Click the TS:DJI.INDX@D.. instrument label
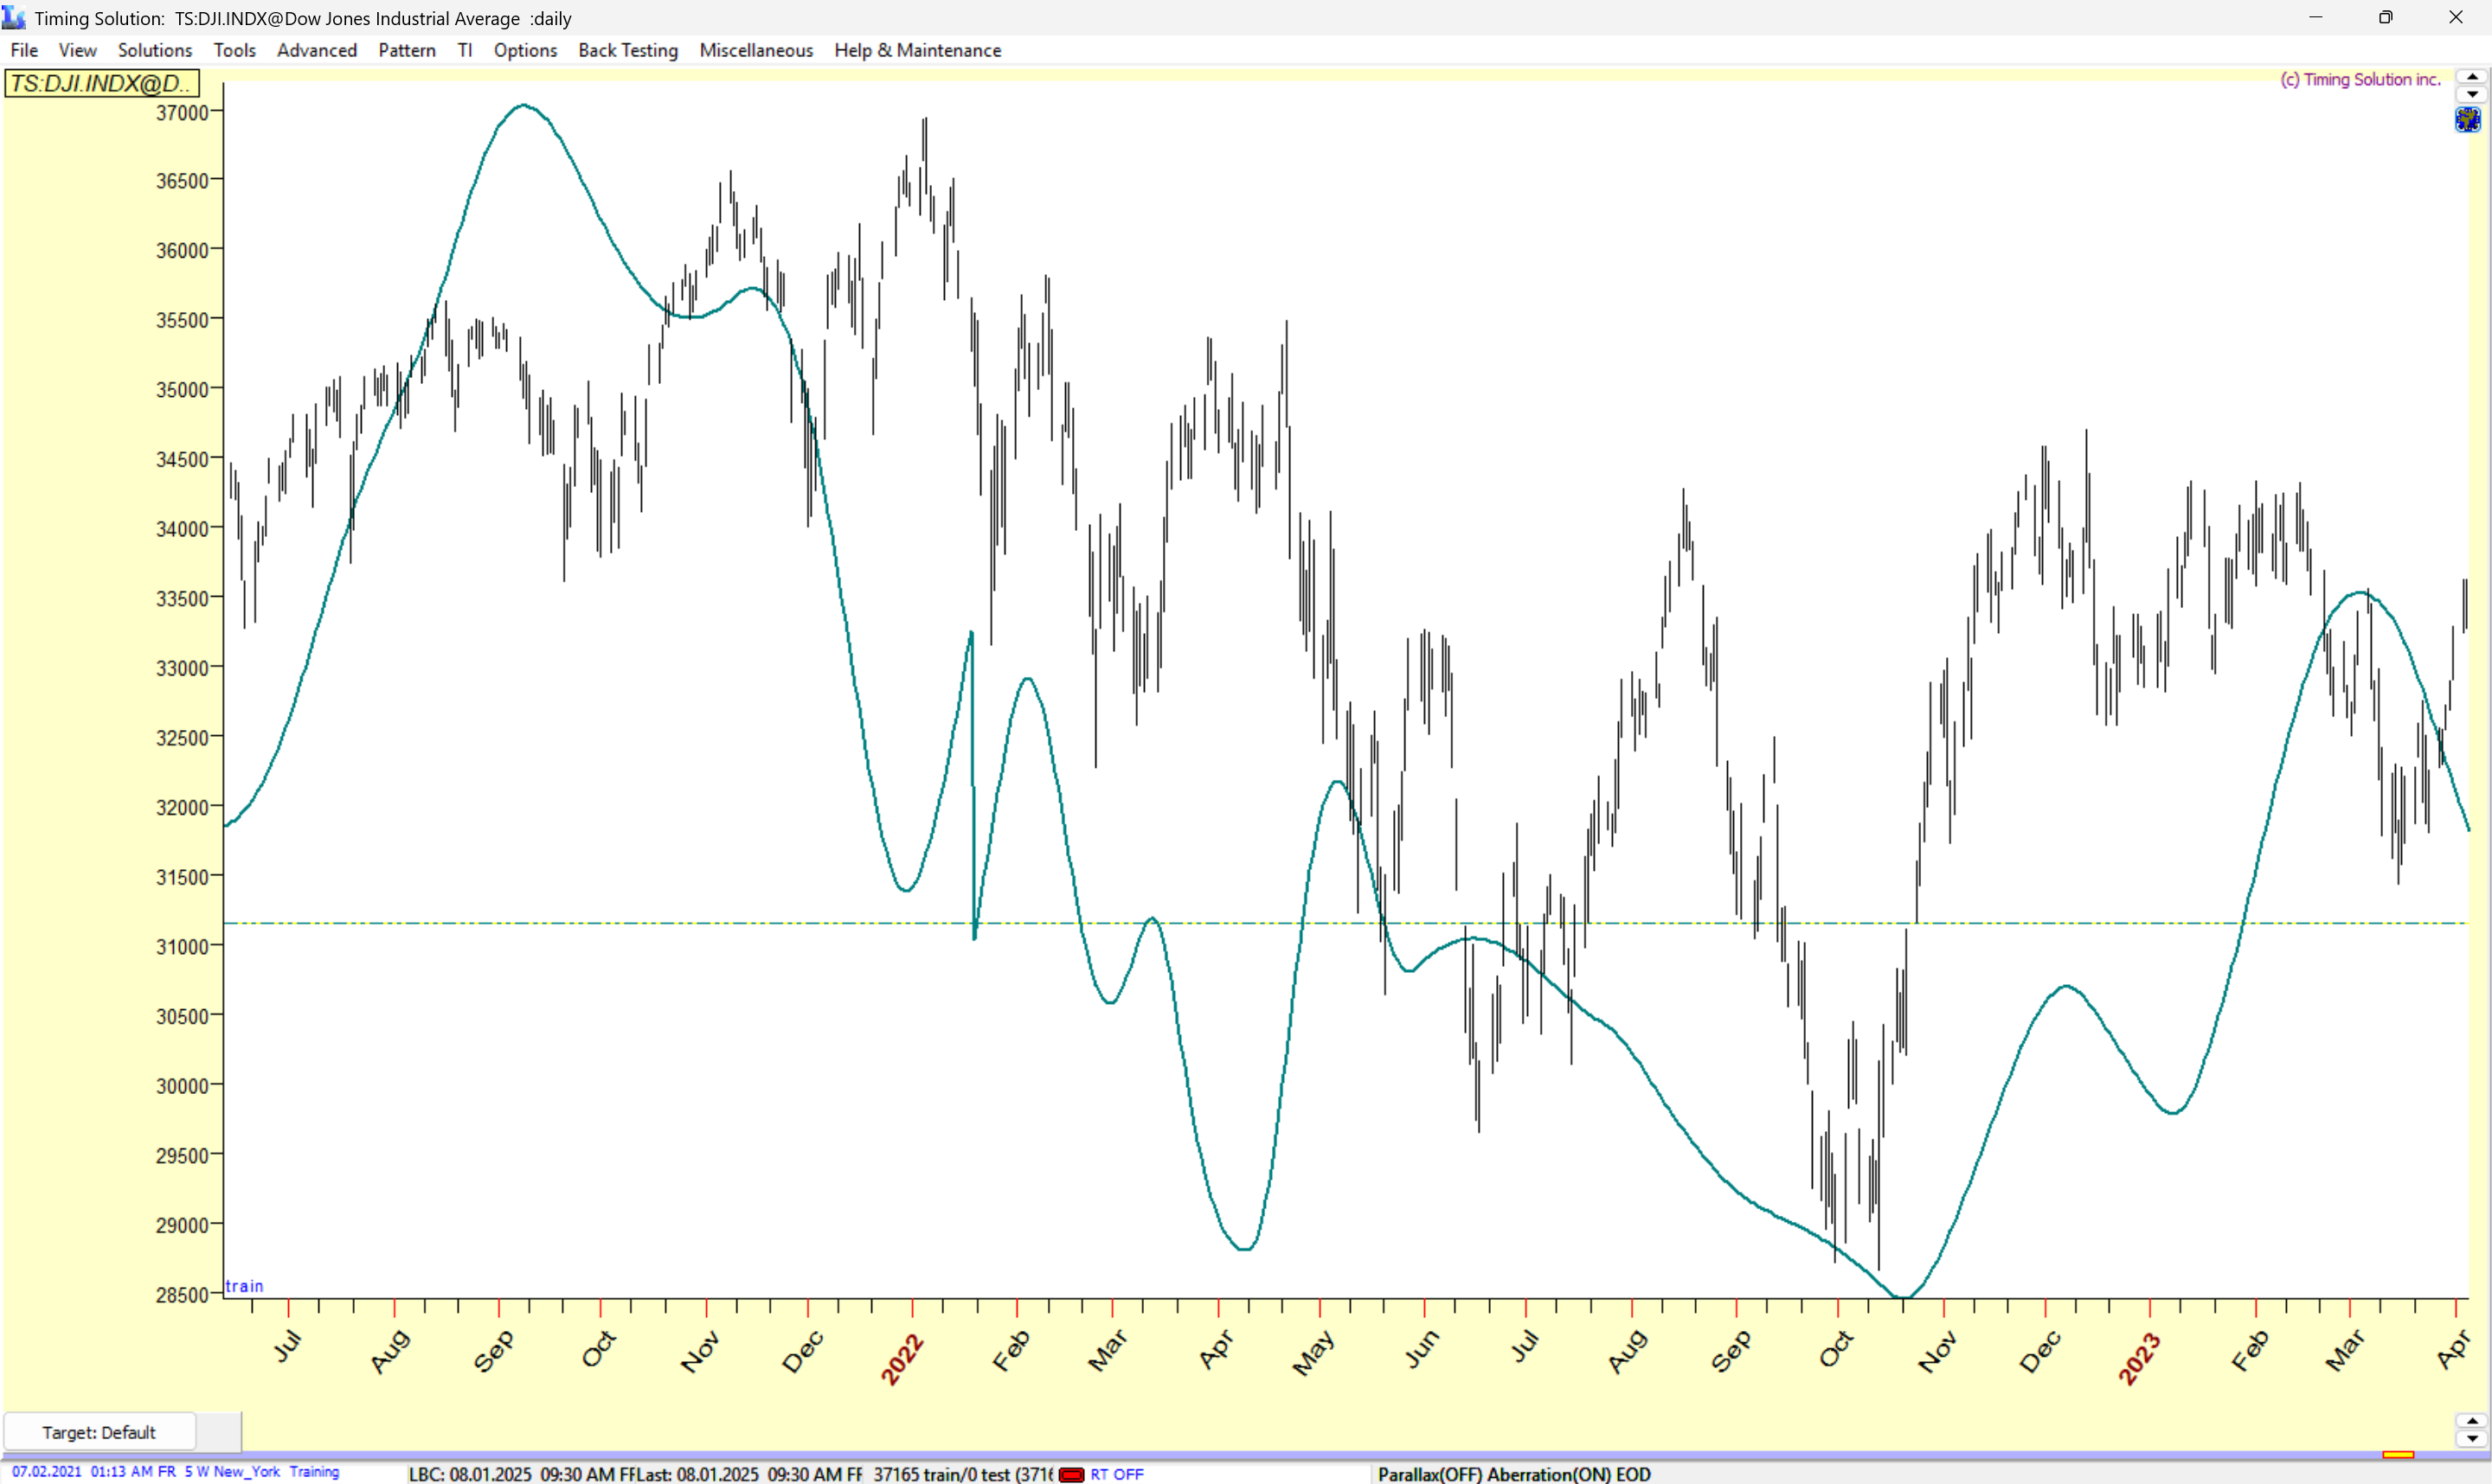The height and width of the screenshot is (1484, 2492). 101,83
